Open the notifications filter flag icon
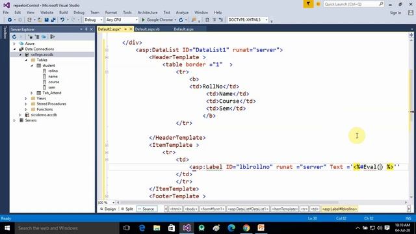 pyautogui.click(x=308, y=4)
